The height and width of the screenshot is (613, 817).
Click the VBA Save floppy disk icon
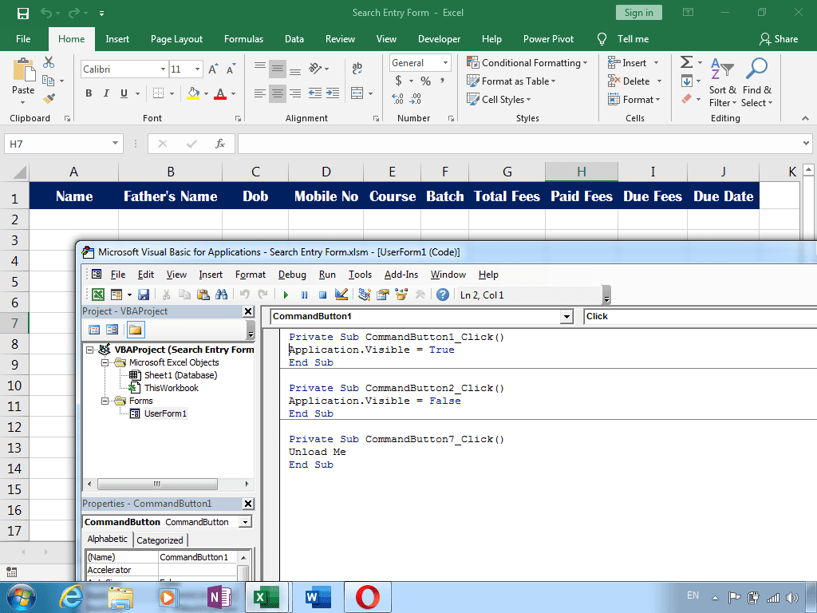tap(144, 295)
